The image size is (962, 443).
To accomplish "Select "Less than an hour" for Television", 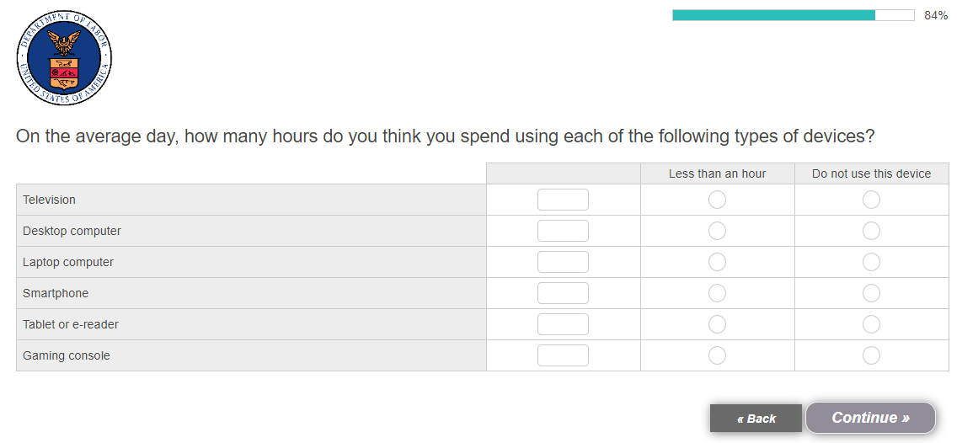I will pyautogui.click(x=717, y=200).
